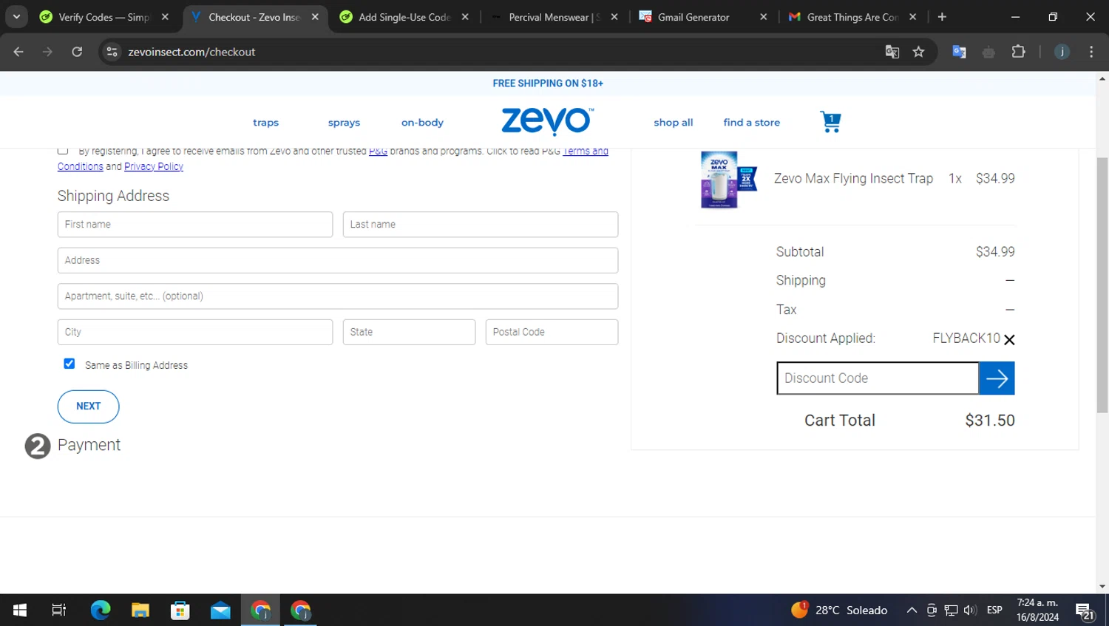
Task: Open Task View on taskbar
Action: [59, 610]
